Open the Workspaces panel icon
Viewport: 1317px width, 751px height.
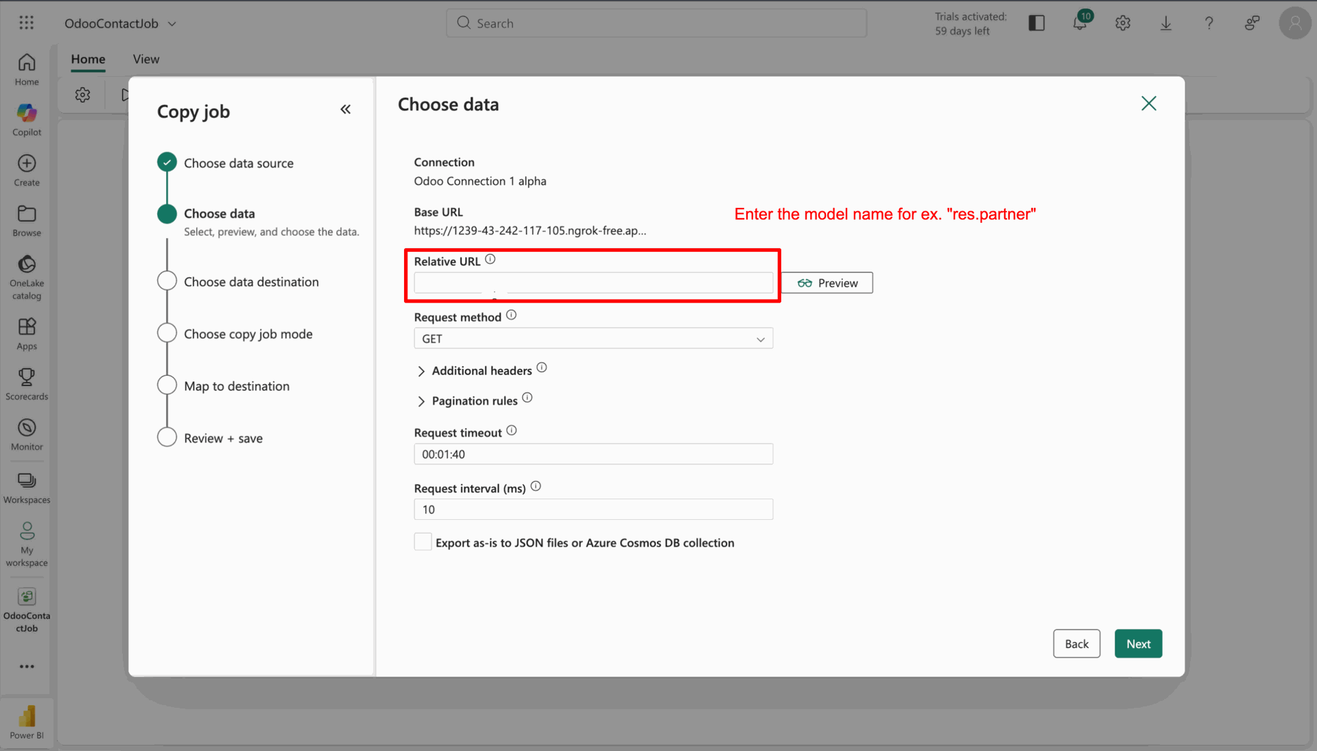[x=27, y=487]
